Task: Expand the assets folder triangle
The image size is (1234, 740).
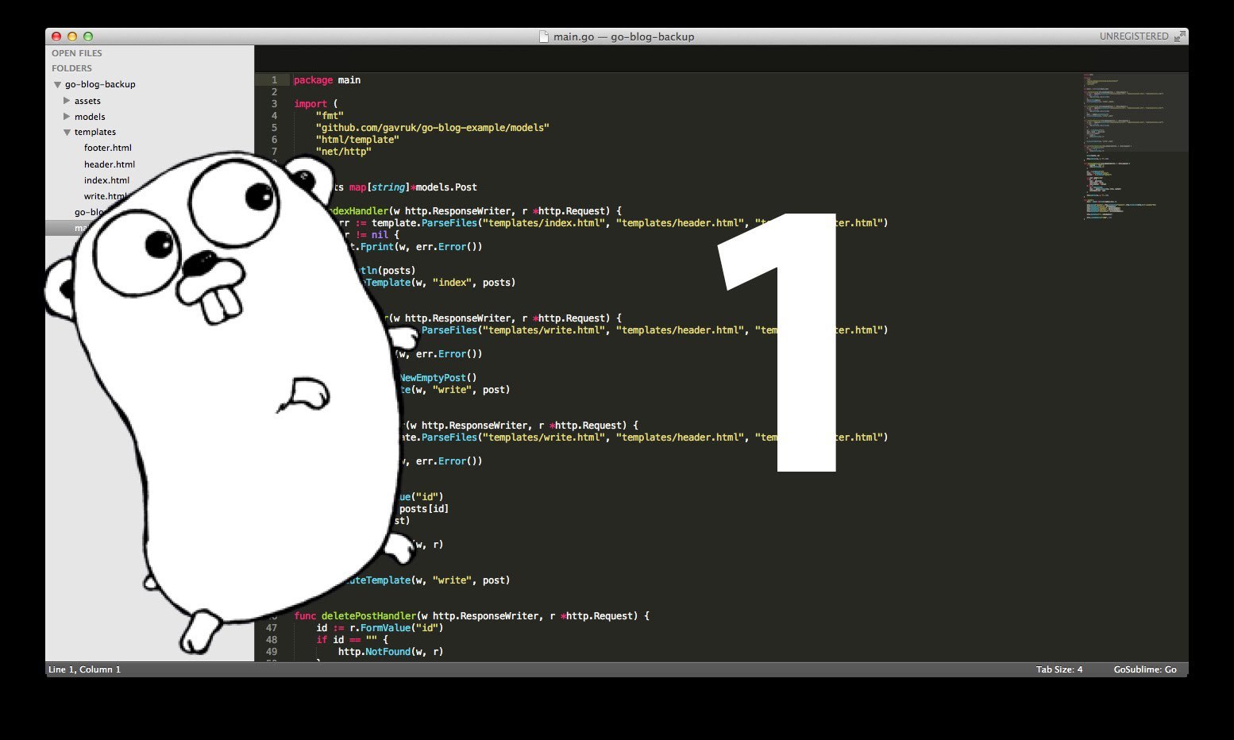Action: pos(67,101)
